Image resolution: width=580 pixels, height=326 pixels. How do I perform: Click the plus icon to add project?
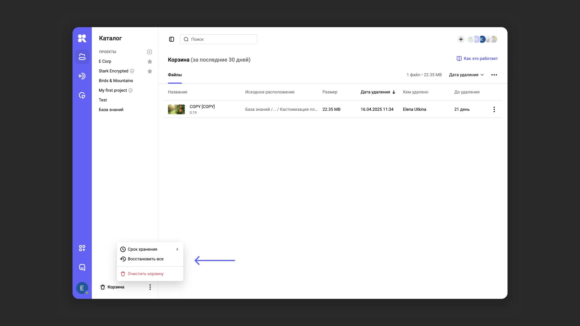pos(150,52)
